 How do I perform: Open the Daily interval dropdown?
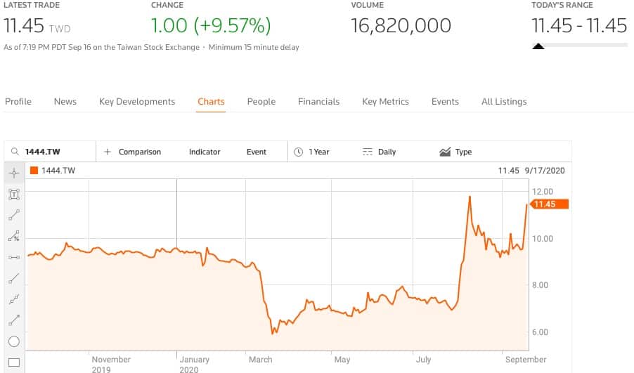[380, 152]
